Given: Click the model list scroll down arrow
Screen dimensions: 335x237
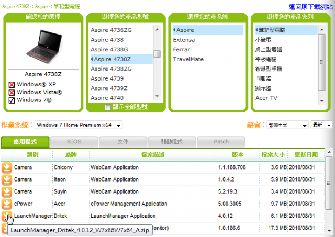Looking at the screenshot, I should [157, 96].
